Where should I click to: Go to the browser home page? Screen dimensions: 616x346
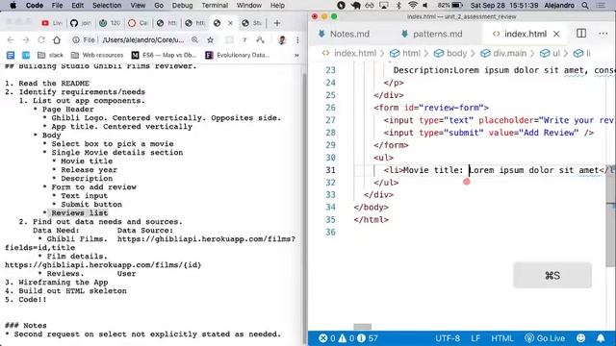click(x=57, y=40)
